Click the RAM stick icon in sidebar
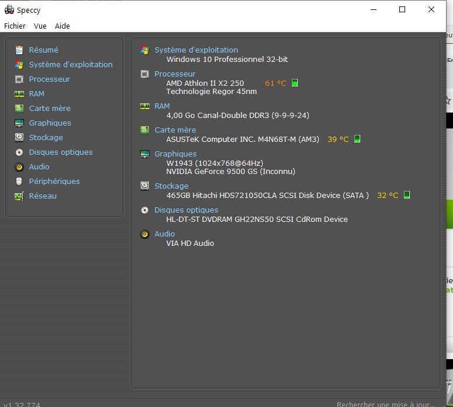The image size is (453, 407). [19, 93]
